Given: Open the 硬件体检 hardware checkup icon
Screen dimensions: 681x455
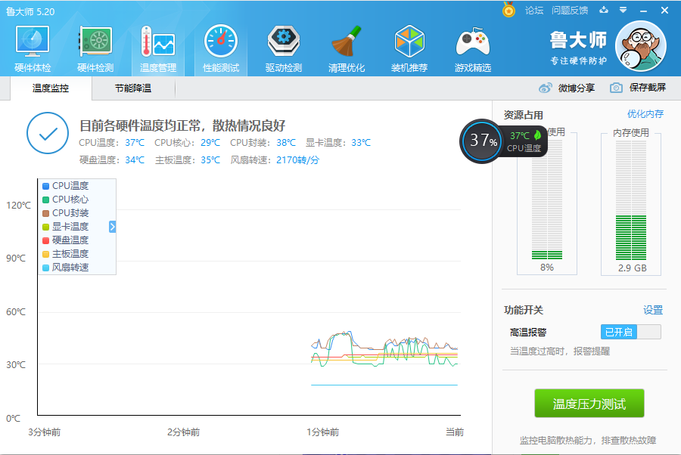Looking at the screenshot, I should 33,42.
